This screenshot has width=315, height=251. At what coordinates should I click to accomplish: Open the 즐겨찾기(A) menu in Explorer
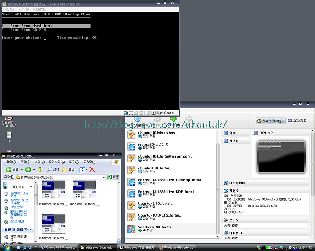(x=57, y=162)
